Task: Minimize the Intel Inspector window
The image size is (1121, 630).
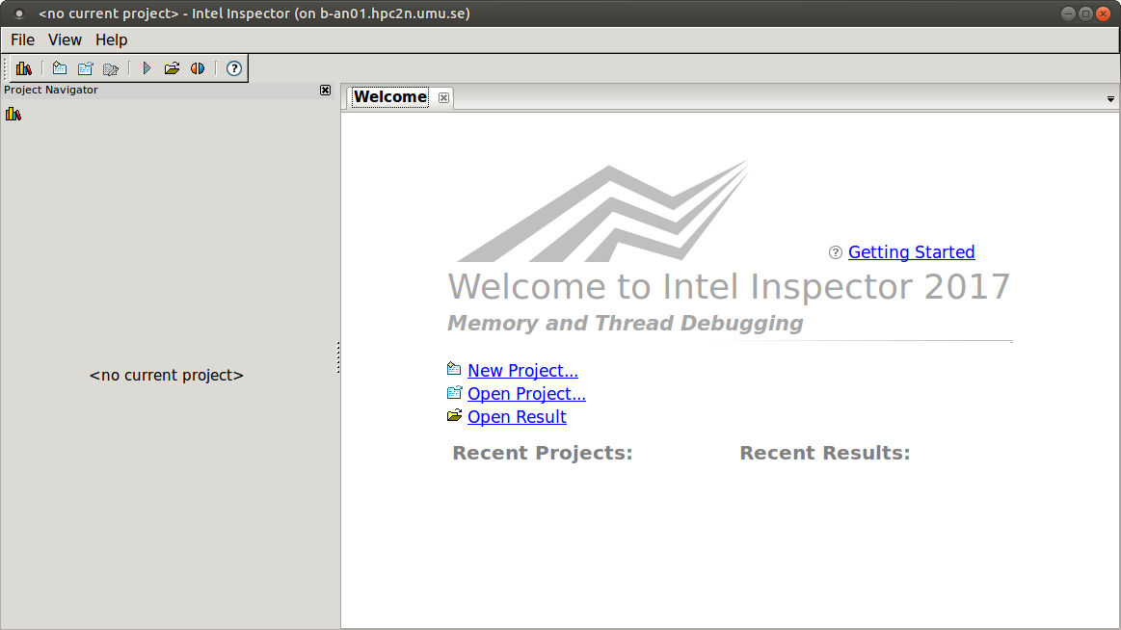Action: click(1068, 13)
